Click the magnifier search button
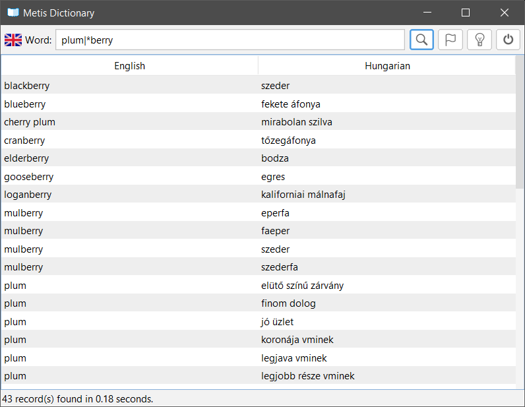The width and height of the screenshot is (525, 407). (421, 40)
